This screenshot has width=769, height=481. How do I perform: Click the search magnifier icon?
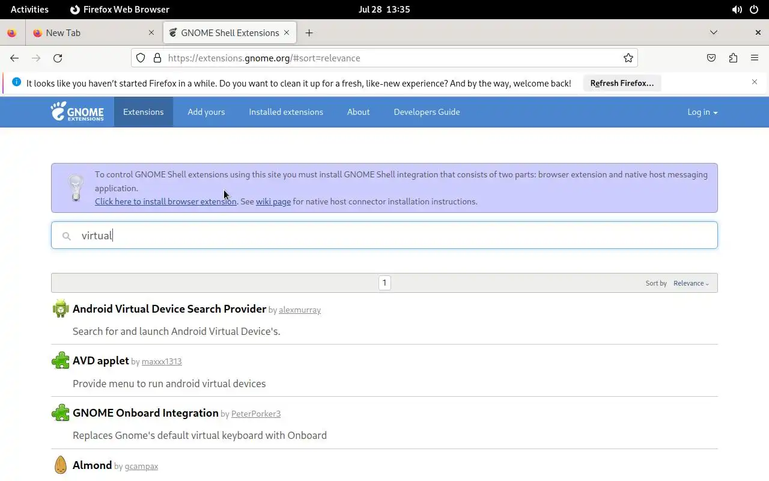(67, 236)
